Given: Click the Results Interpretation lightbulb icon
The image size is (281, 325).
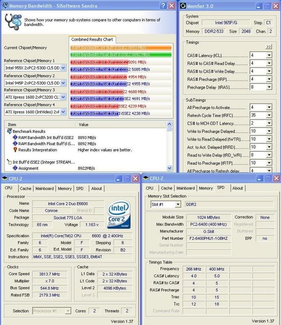Looking at the screenshot, I should click(15, 149).
